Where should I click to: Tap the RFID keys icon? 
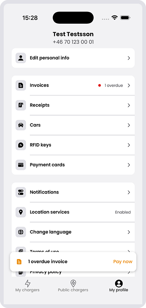click(21, 145)
